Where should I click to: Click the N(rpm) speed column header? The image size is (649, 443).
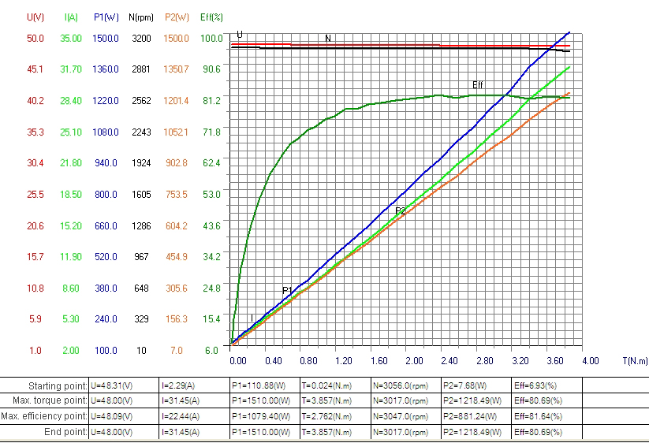tap(140, 17)
